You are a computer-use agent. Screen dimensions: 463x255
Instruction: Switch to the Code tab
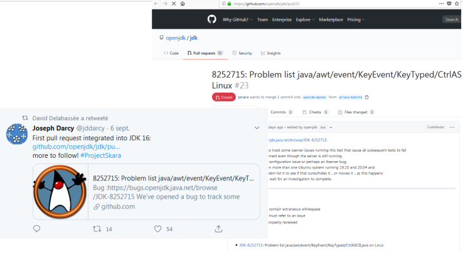(171, 53)
